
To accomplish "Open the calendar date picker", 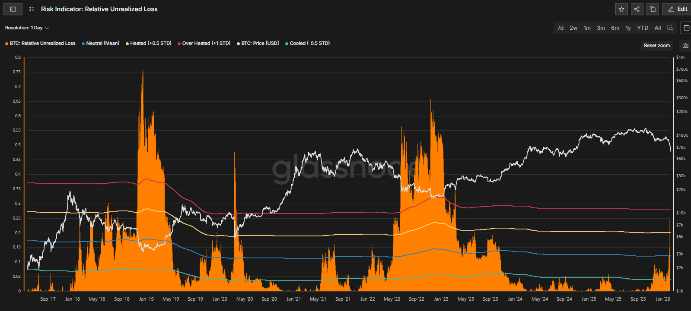I will [x=686, y=28].
